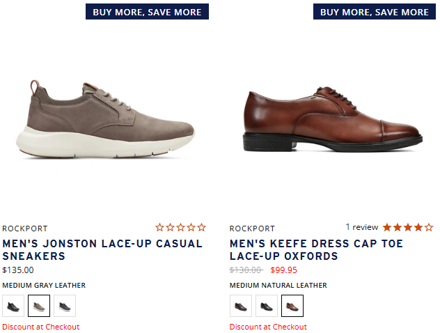Click the star rating of Keefe oxfords

pos(407,227)
